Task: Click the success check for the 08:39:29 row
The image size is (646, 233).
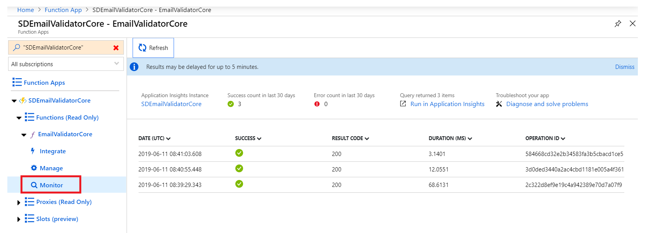Action: pyautogui.click(x=239, y=184)
